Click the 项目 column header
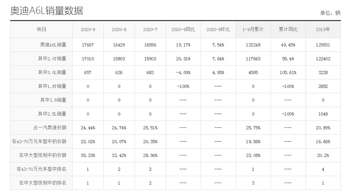Image resolution: width=352 pixels, height=195 pixels. coord(41,29)
